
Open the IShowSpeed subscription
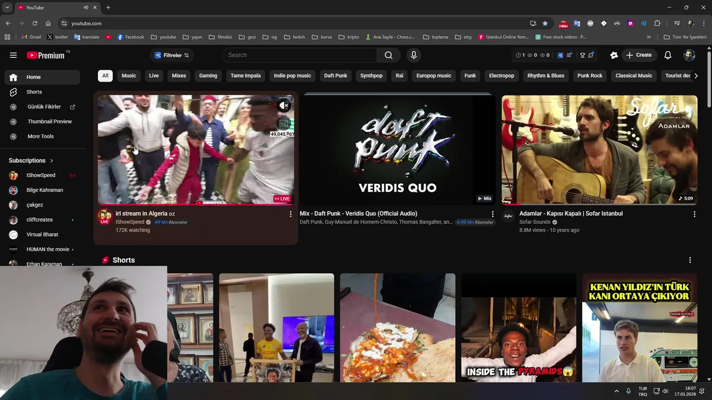coord(42,175)
